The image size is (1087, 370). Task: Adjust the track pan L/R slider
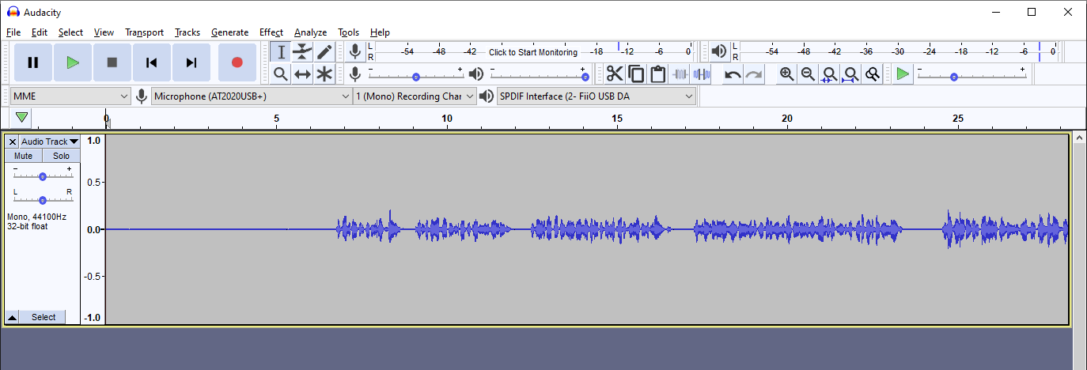click(43, 199)
